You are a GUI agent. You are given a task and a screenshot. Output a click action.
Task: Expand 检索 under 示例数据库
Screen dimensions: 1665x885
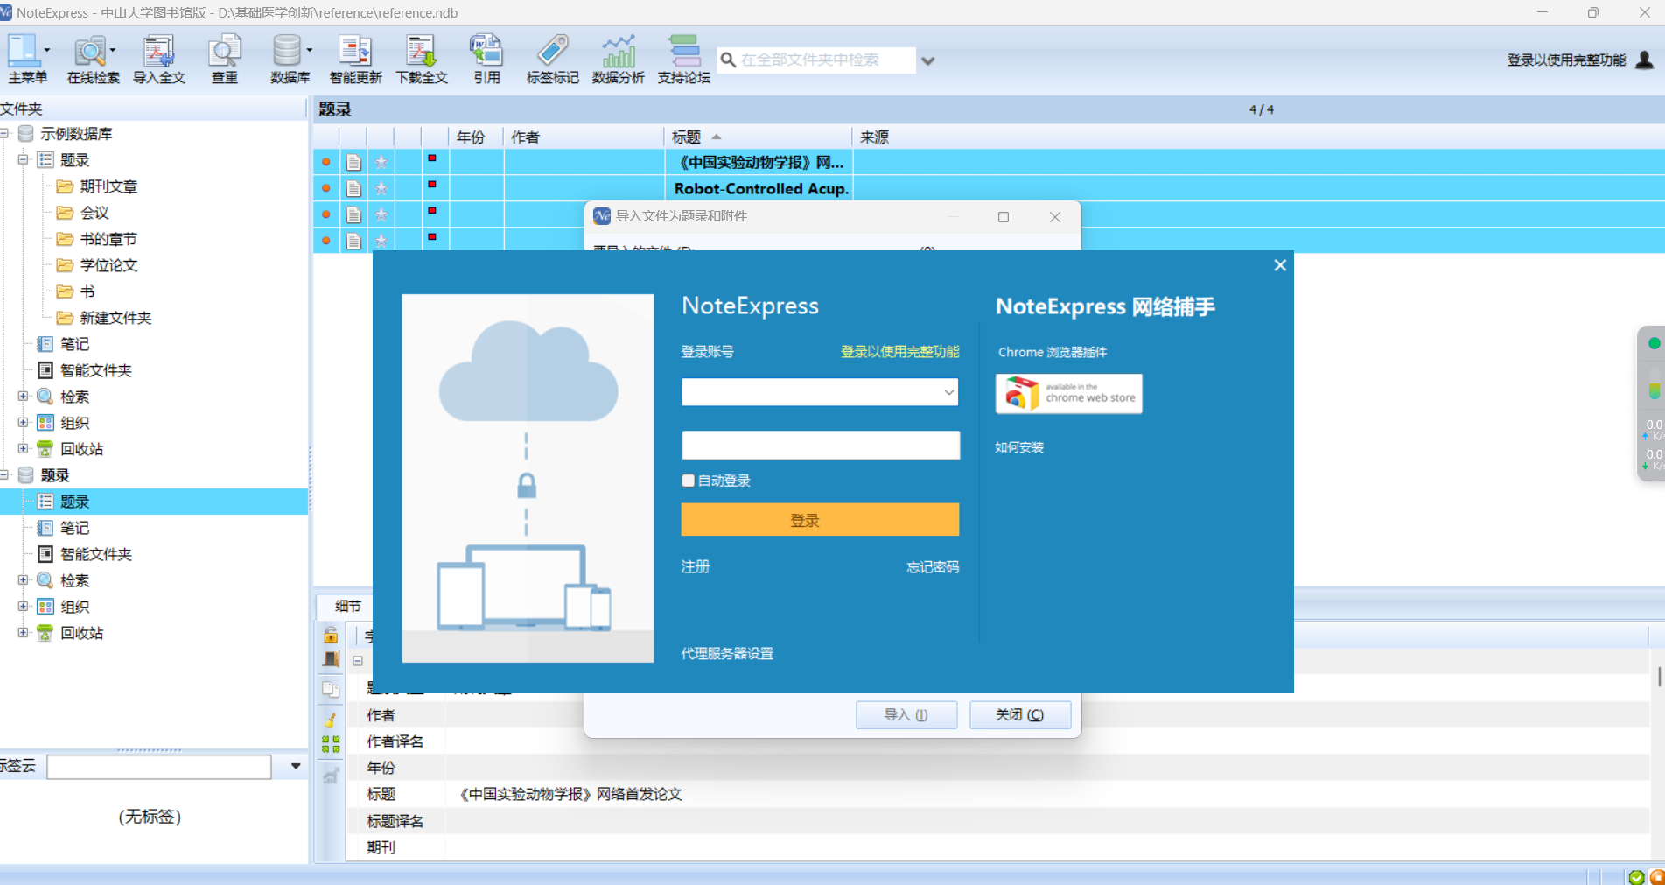click(24, 397)
